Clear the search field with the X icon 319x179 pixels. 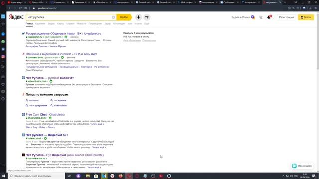tap(113, 17)
